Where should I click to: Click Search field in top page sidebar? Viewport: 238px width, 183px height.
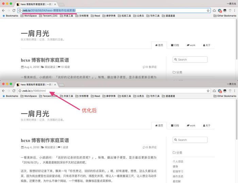pos(190,60)
